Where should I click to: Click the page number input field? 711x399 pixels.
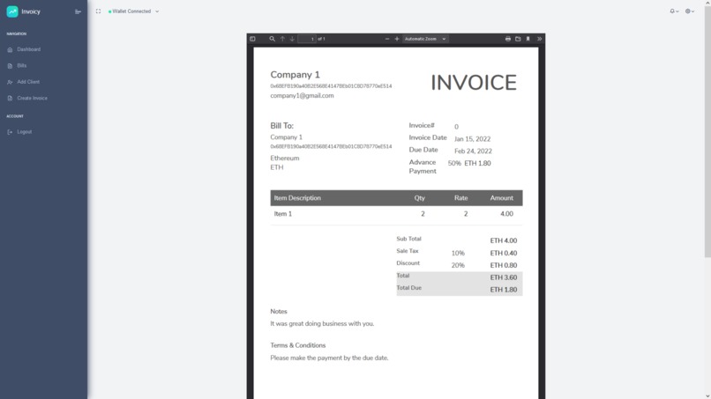point(307,39)
